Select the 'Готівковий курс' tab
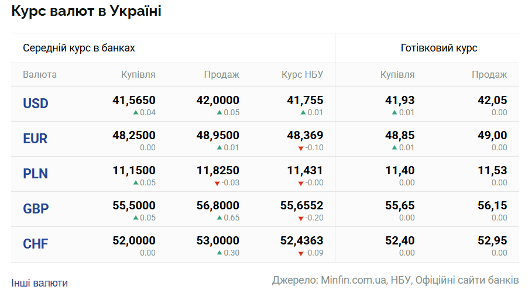 point(439,48)
